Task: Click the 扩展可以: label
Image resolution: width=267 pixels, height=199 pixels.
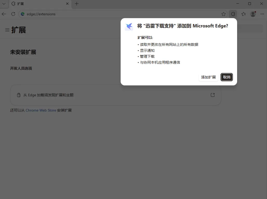Action: [x=145, y=38]
